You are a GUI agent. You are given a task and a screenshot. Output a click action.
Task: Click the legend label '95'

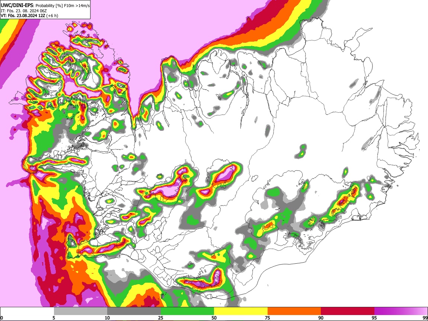[374, 318]
